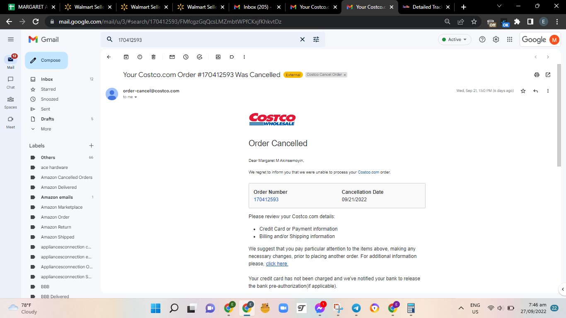566x318 pixels.
Task: Click the Compose button
Action: click(46, 60)
